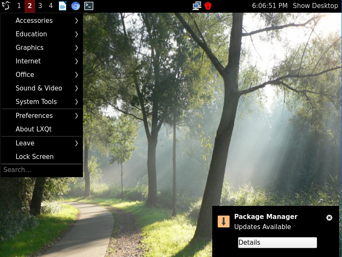Click the Package Manager notification title

click(265, 217)
